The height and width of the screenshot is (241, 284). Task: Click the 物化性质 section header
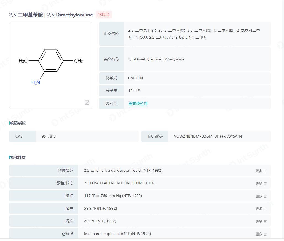click(x=17, y=157)
